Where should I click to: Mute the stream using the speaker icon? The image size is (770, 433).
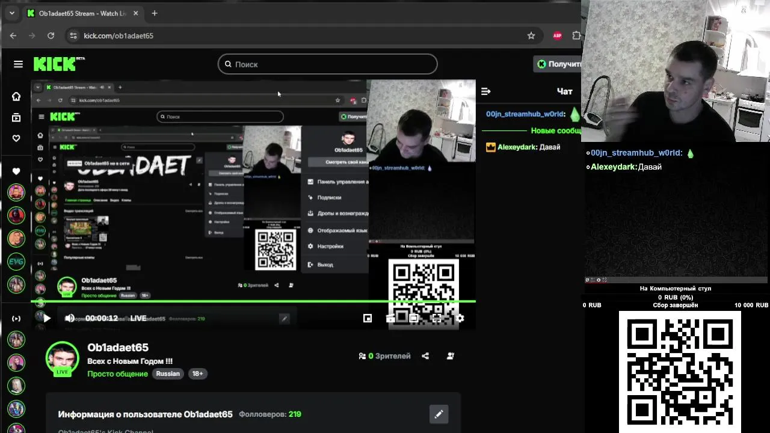pos(70,318)
